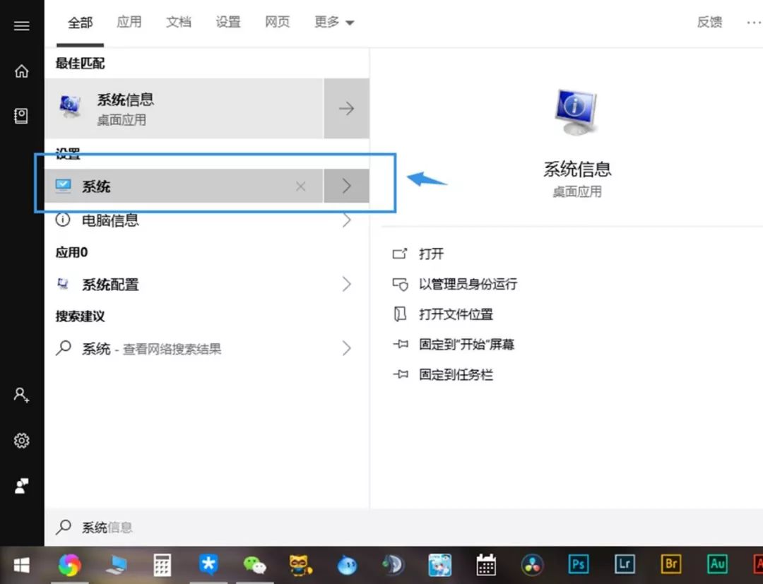763x584 pixels.
Task: Open the 反馈 feedback link
Action: [x=709, y=22]
